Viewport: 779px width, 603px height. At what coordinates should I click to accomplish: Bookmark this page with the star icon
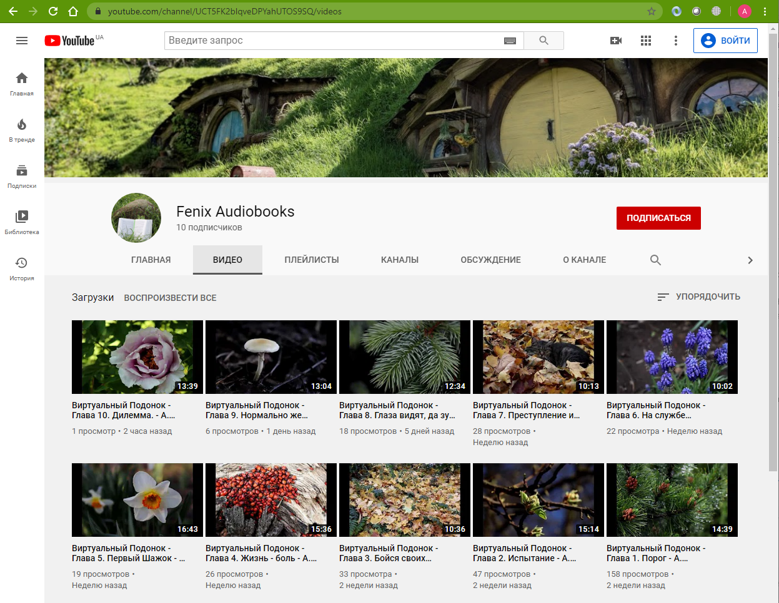(652, 11)
